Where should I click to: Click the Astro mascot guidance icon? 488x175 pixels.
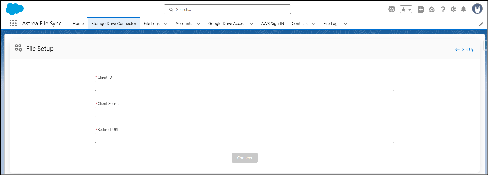pos(392,9)
